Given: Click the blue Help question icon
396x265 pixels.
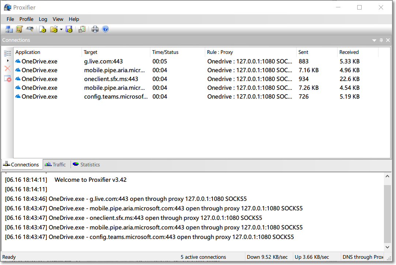Looking at the screenshot, I should (106, 29).
